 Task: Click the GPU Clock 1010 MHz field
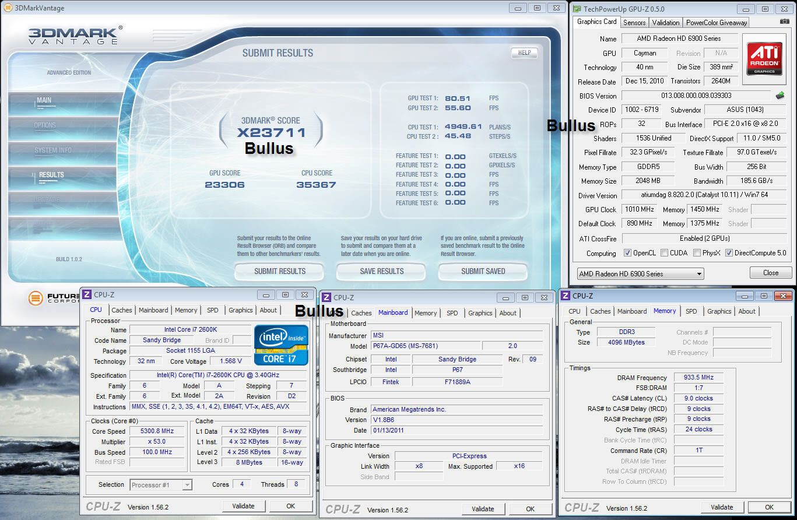pos(640,209)
